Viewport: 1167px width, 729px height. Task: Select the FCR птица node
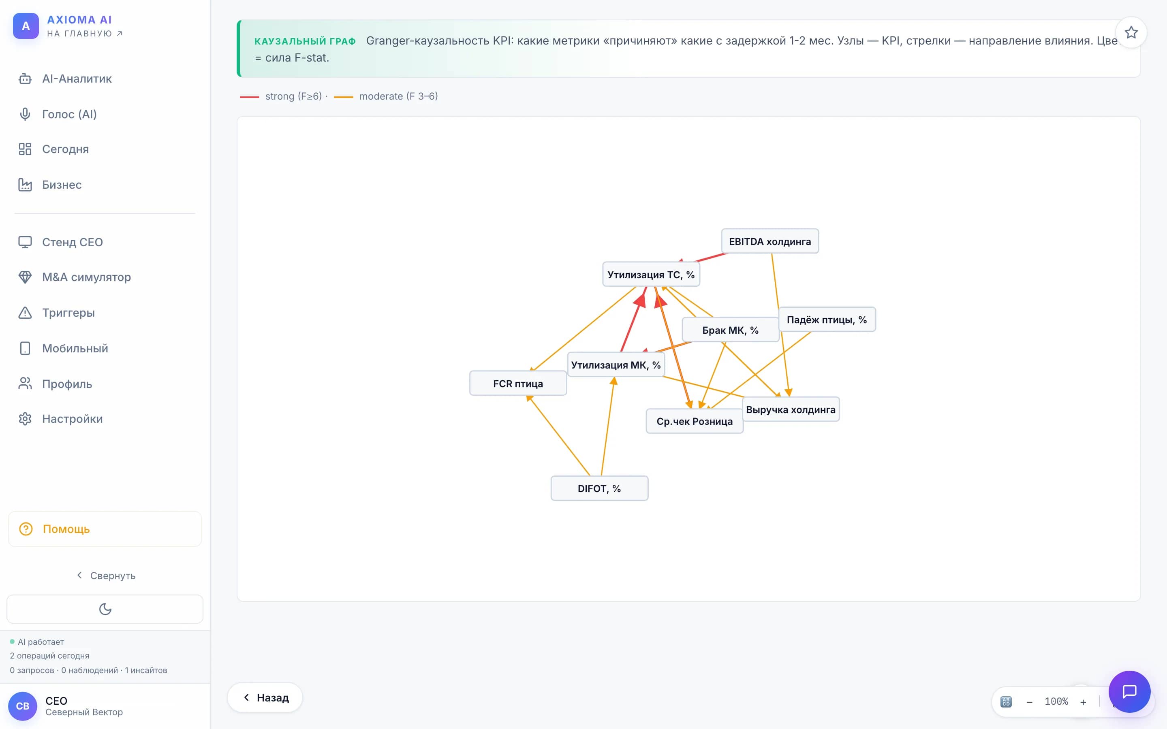coord(518,383)
